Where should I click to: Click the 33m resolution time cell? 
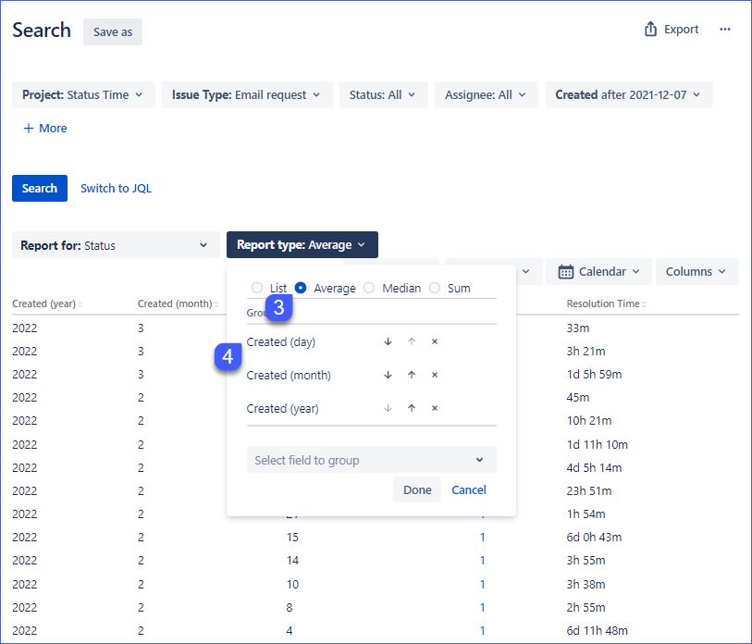click(x=578, y=328)
